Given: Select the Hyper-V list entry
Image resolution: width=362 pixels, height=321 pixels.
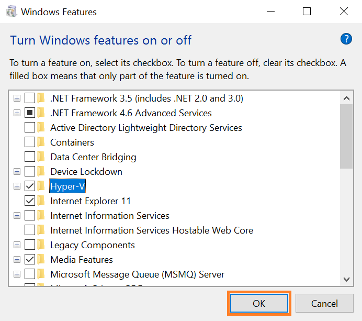Looking at the screenshot, I should click(67, 186).
